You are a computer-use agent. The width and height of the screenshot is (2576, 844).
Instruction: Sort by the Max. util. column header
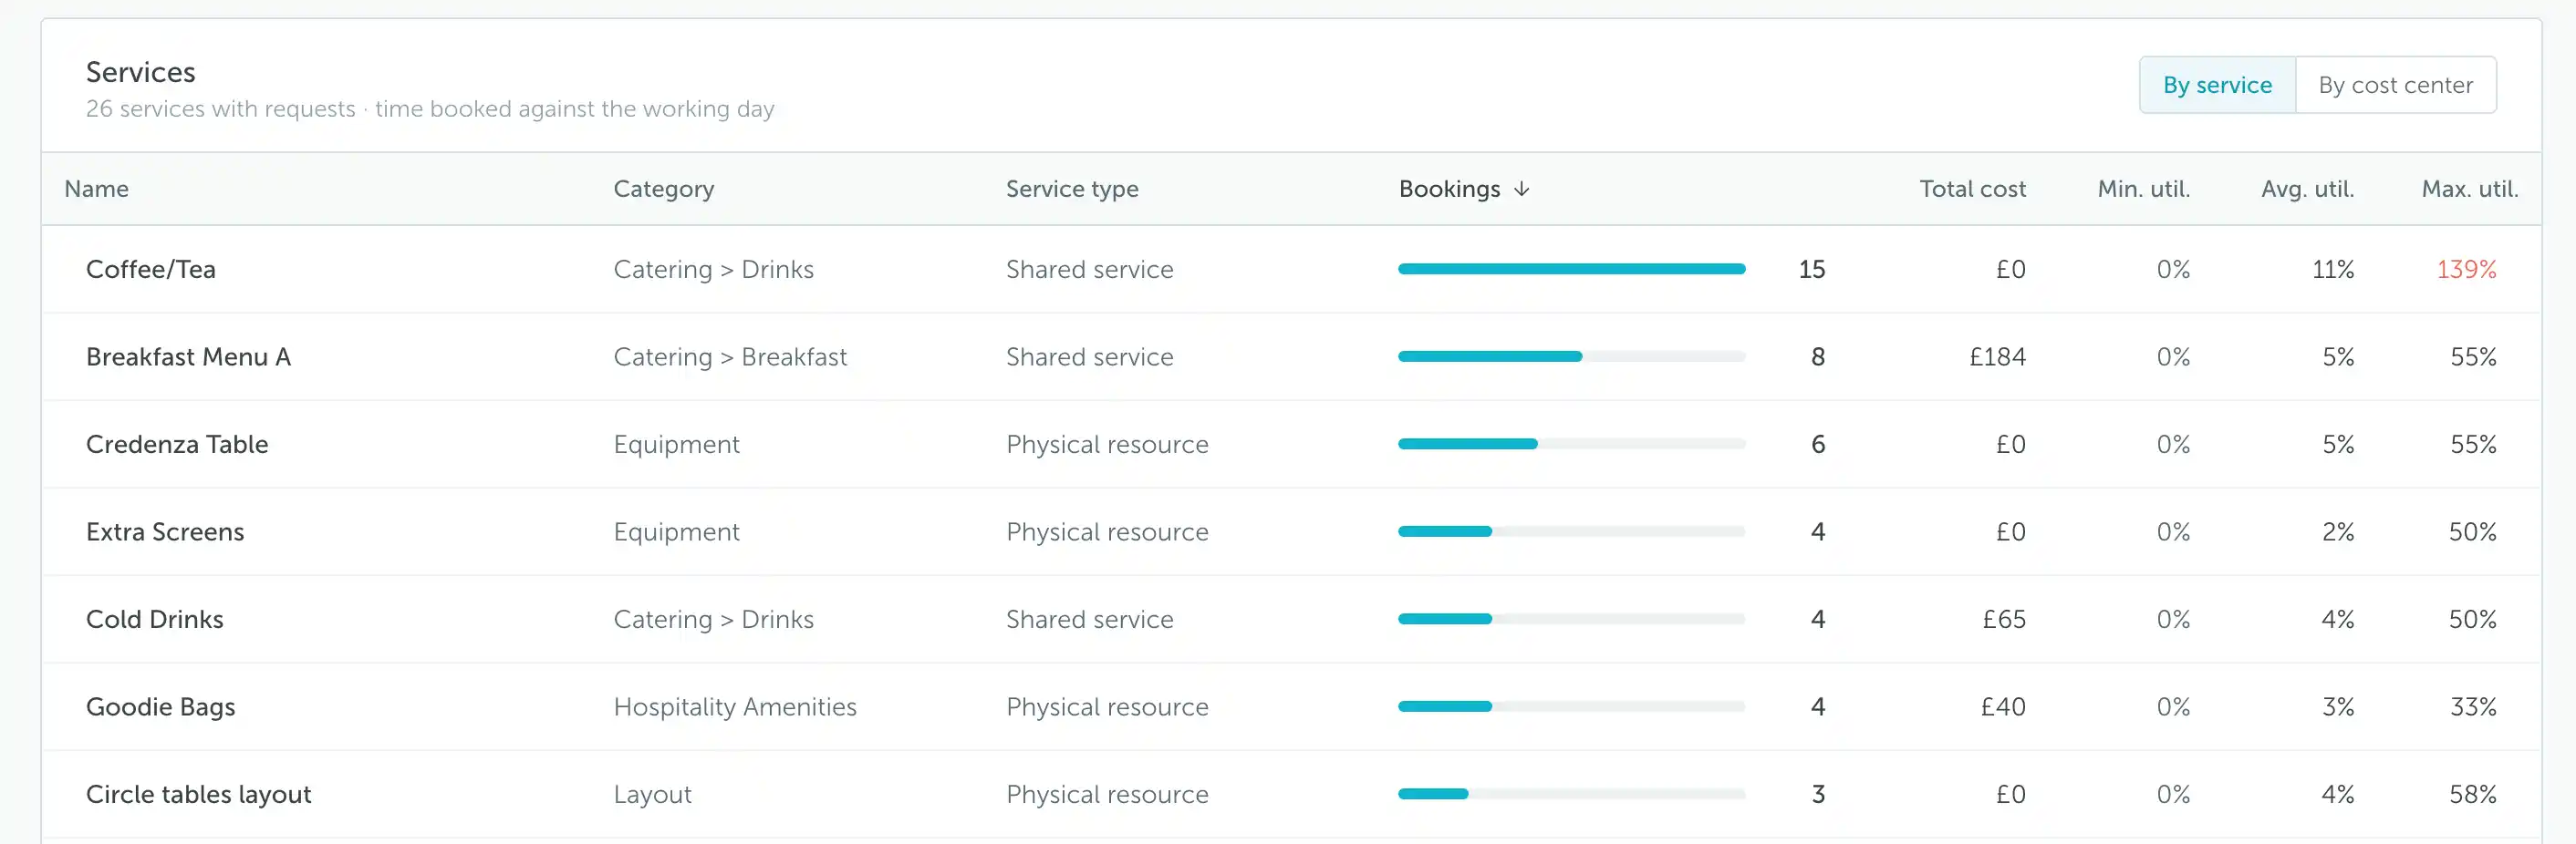[2469, 189]
